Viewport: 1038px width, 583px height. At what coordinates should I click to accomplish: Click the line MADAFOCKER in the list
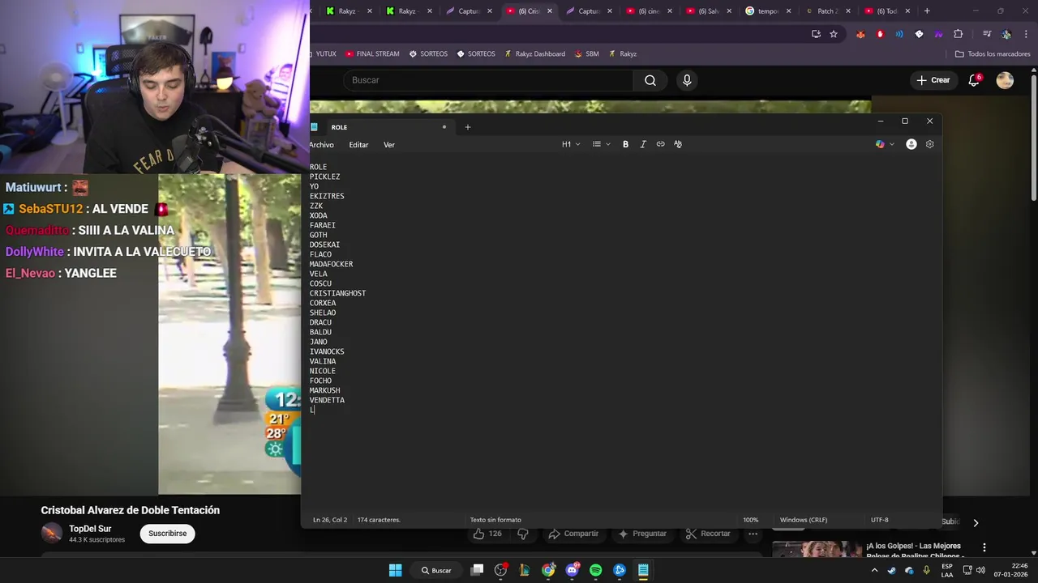point(331,264)
